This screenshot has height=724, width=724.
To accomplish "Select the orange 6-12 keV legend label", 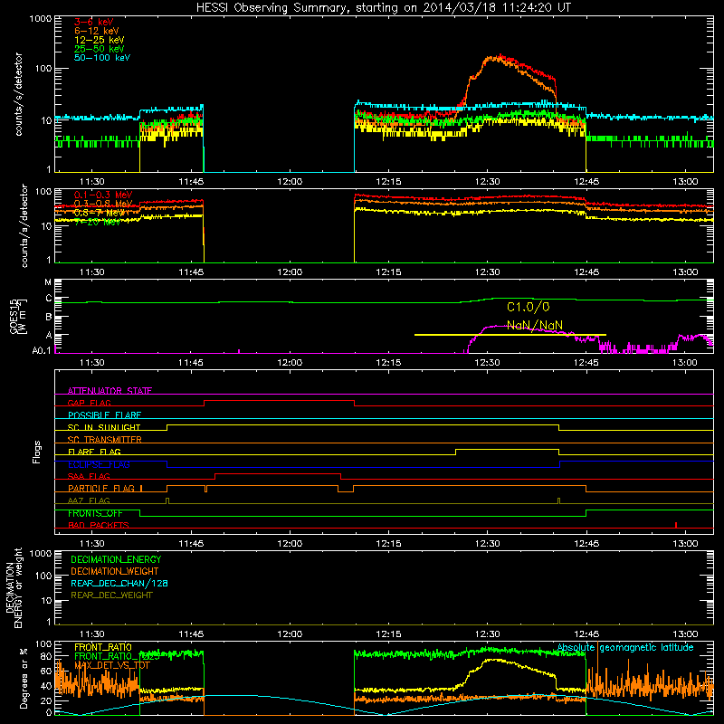I will [x=96, y=31].
